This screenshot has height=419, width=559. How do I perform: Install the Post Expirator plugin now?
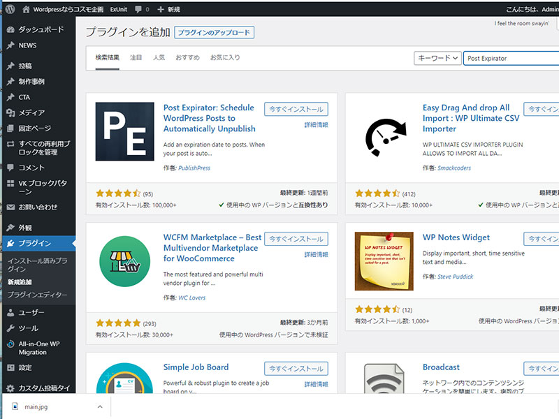pyautogui.click(x=296, y=109)
